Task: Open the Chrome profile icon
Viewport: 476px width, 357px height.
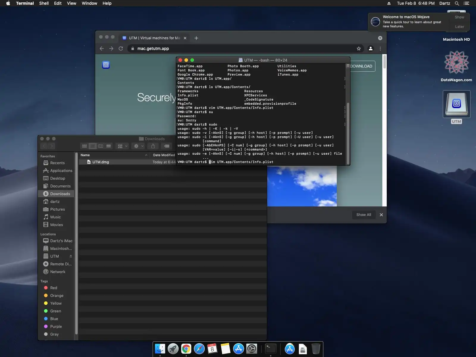Action: pyautogui.click(x=371, y=48)
